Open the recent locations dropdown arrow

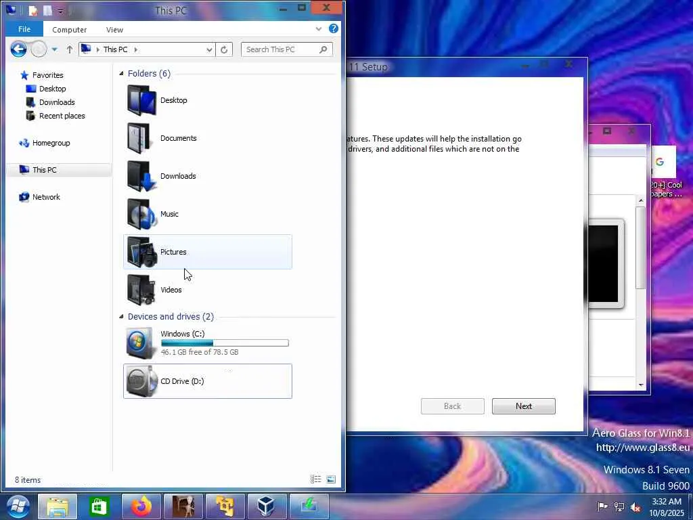[x=54, y=49]
